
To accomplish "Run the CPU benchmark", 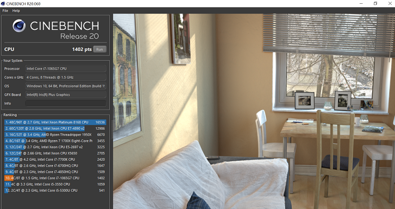I will 100,49.
